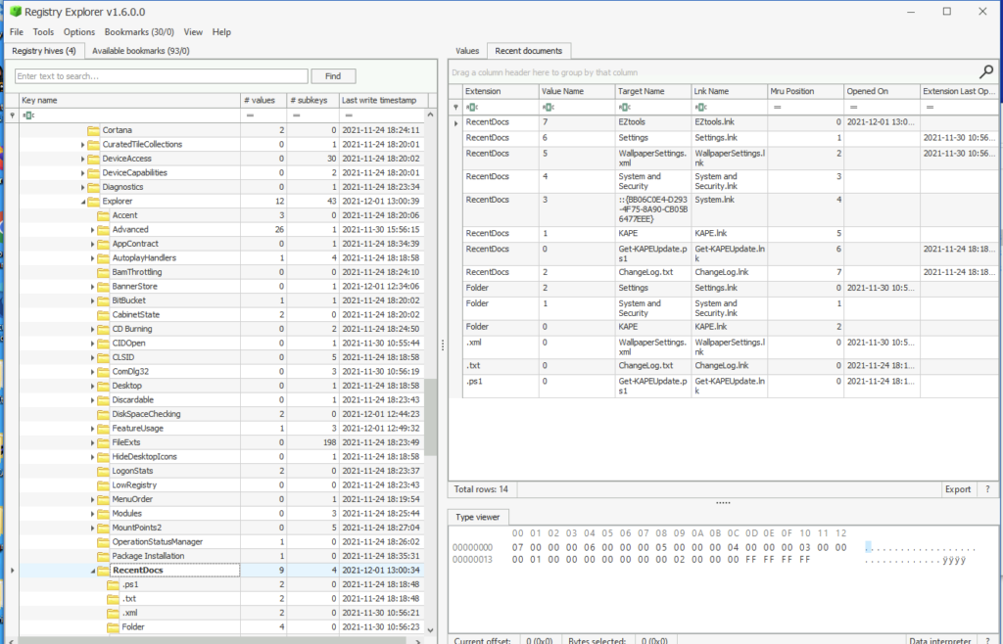
Task: Sort by the Opened On column header
Action: tap(882, 91)
